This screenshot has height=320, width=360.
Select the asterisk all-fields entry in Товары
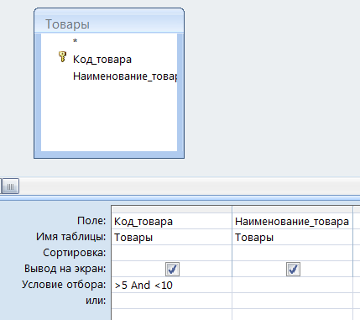point(75,41)
